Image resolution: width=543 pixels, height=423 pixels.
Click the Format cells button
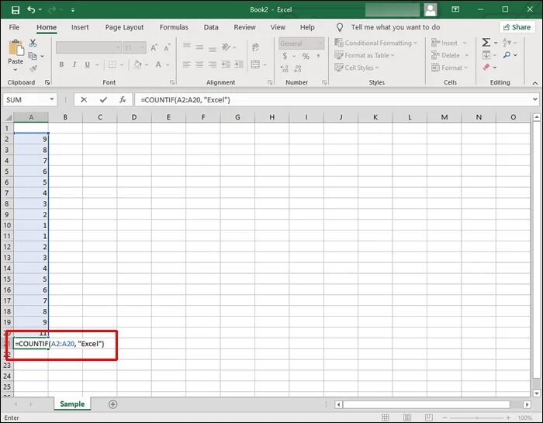coord(449,68)
